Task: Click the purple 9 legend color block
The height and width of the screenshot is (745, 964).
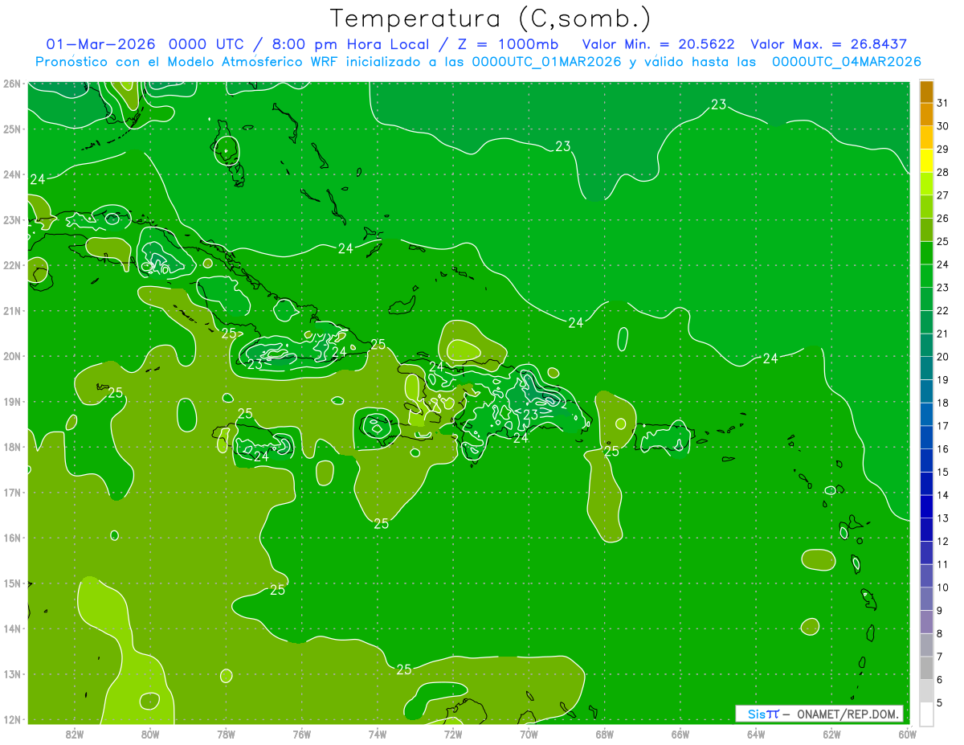Action: point(927,621)
